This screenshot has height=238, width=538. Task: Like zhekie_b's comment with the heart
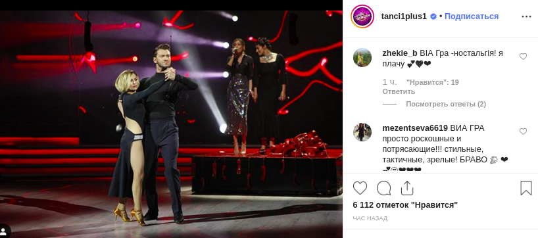[x=523, y=57]
